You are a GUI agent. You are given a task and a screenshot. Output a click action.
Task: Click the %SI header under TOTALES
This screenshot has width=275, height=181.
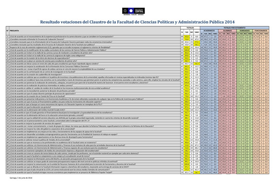pos(187,32)
